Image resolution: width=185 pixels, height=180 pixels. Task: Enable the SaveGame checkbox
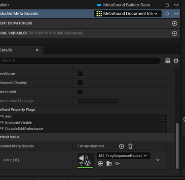80,74
